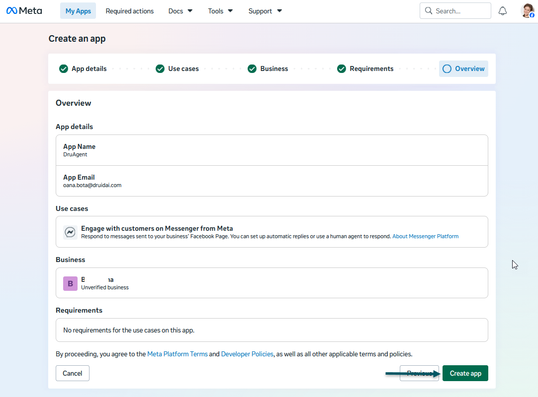
Task: Click the Use cases checkmark icon
Action: pyautogui.click(x=160, y=69)
